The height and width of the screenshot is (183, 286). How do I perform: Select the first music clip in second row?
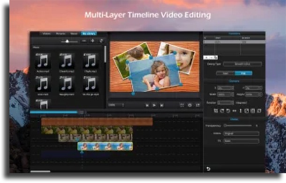tap(43, 84)
